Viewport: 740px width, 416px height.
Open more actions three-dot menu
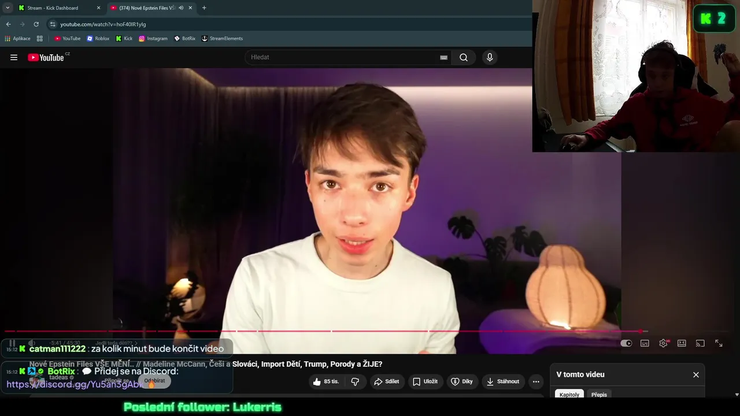tap(536, 381)
